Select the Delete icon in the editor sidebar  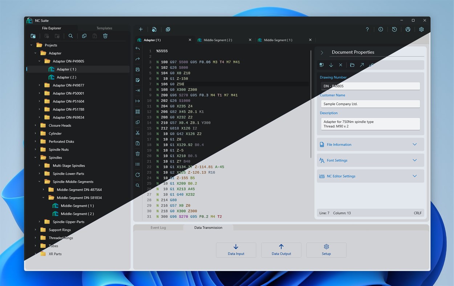pyautogui.click(x=138, y=154)
